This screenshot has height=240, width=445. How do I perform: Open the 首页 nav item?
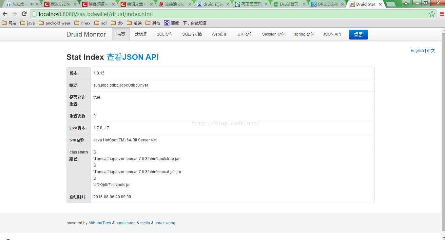(121, 34)
